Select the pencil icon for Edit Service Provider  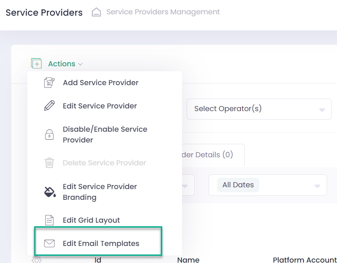pyautogui.click(x=49, y=106)
